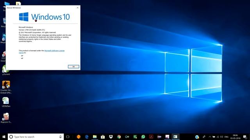Click the Windows 10 logo in dialog

pyautogui.click(x=44, y=17)
